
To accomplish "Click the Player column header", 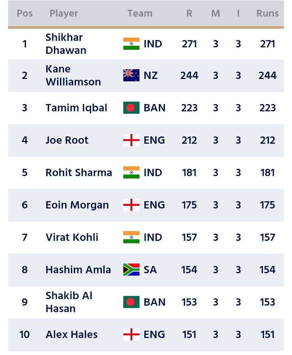I will point(64,14).
